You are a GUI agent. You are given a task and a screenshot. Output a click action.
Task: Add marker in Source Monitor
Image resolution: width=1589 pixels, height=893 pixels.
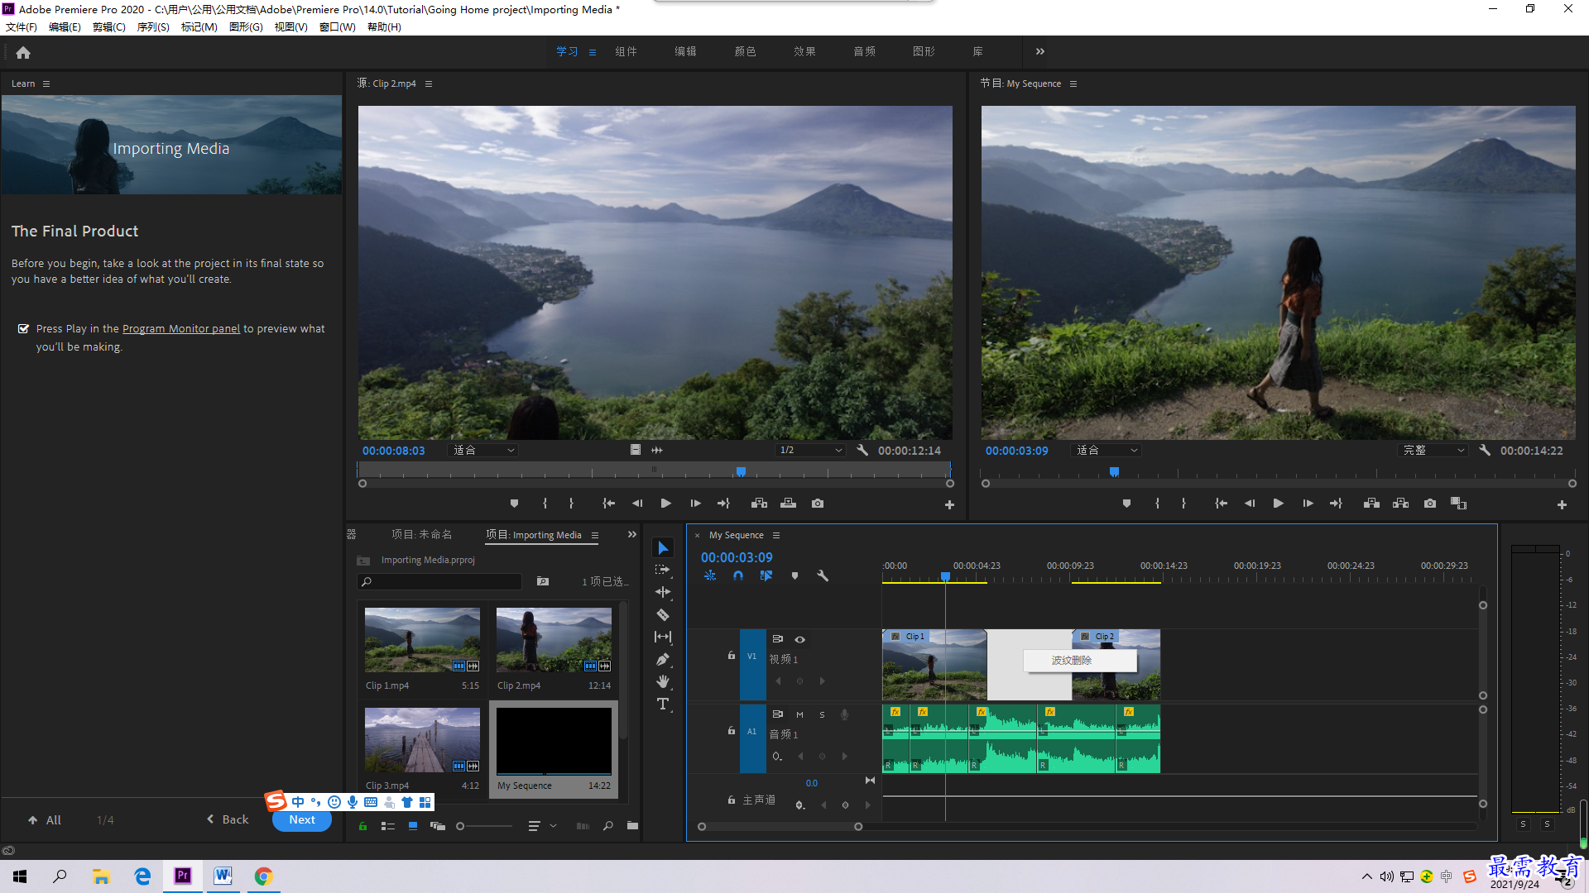514,504
